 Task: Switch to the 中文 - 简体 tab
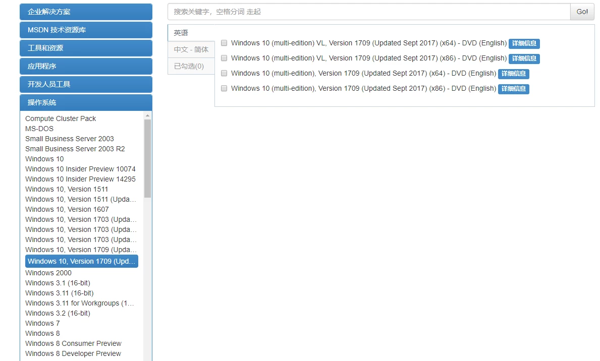click(191, 49)
